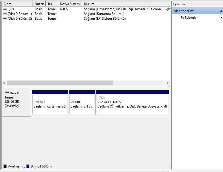The width and height of the screenshot is (223, 172).
Task: Click the blue Birincil bölüm legend swatch
Action: [x=28, y=166]
